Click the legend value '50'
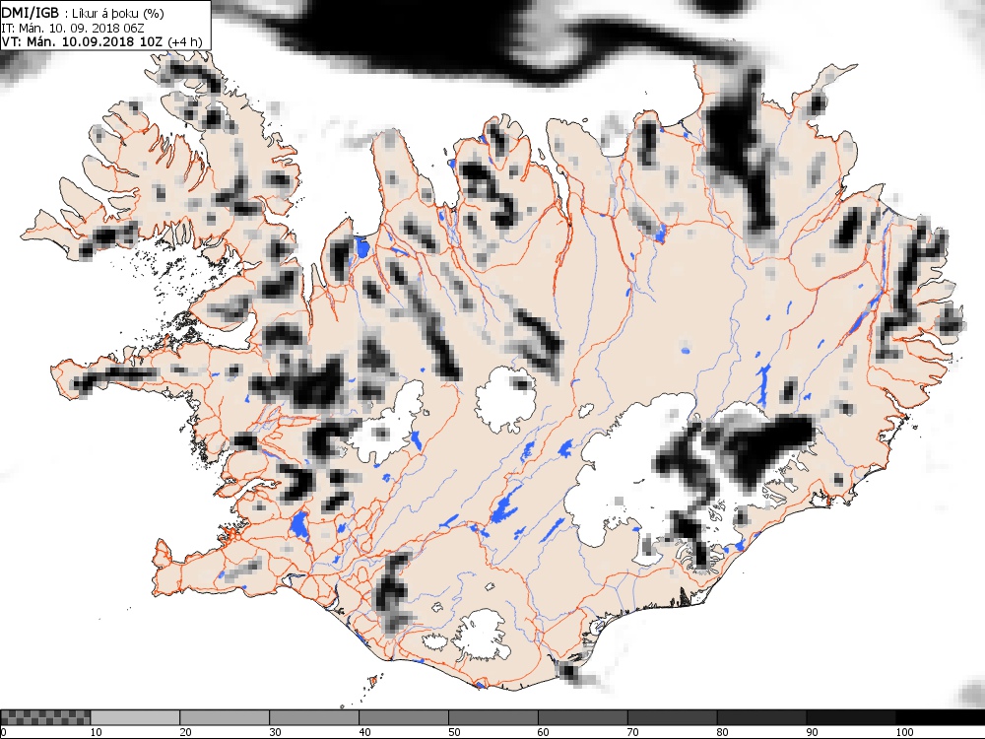This screenshot has width=985, height=739. 454,732
